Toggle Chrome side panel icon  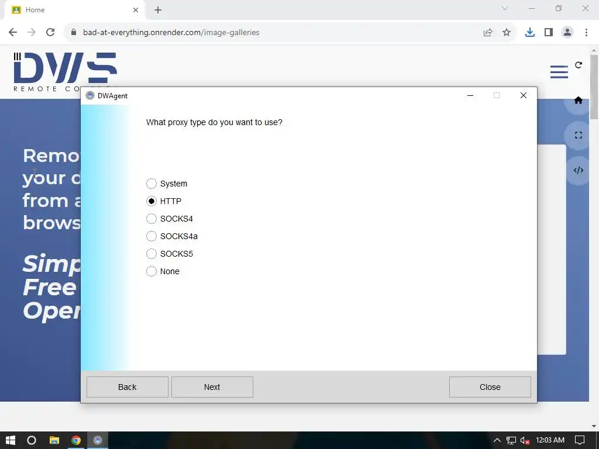(x=549, y=33)
